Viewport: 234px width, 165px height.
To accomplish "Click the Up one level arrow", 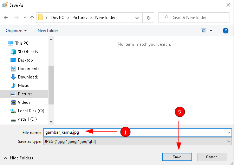I will click(x=32, y=18).
